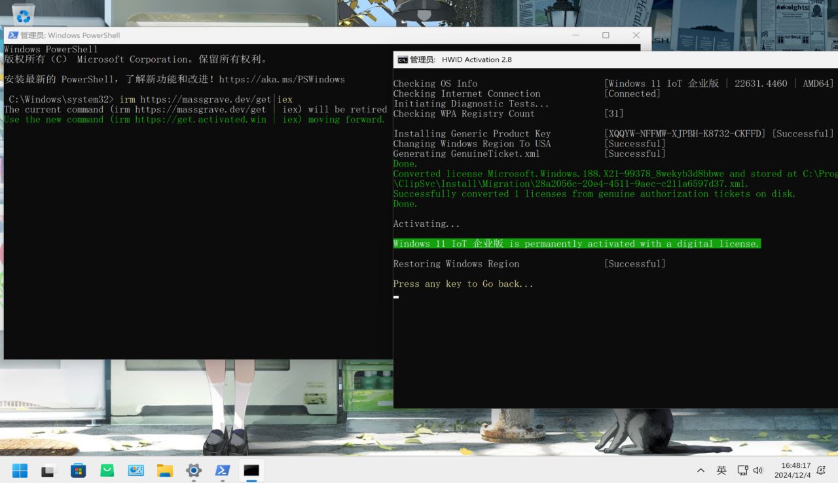Select the Recycle Bin desktop icon
Image resolution: width=838 pixels, height=483 pixels.
pyautogui.click(x=24, y=14)
